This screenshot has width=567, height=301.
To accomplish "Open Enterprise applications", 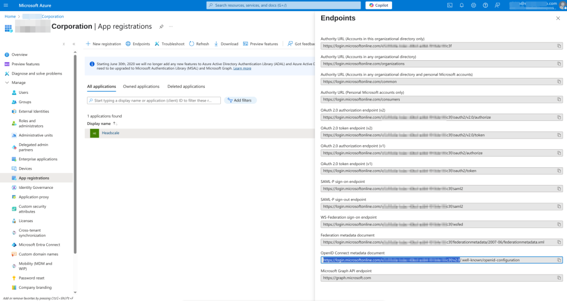I will pyautogui.click(x=38, y=159).
